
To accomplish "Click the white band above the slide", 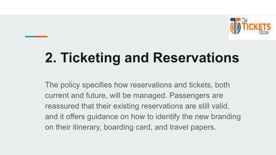I will coord(138,7).
